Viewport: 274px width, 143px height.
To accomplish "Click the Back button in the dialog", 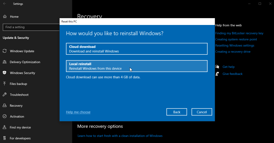I will pos(177,112).
